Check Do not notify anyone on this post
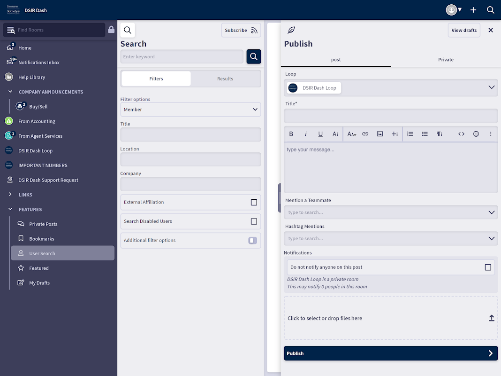501x376 pixels. point(488,267)
